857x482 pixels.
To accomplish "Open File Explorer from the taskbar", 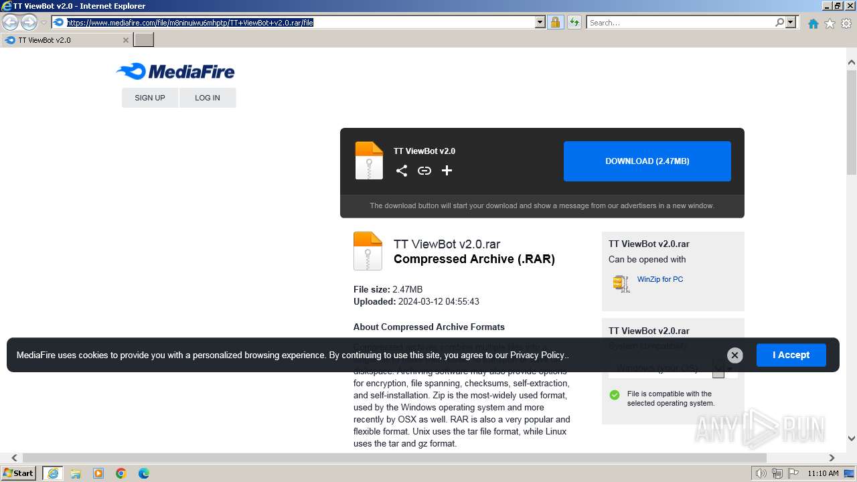I will point(76,473).
